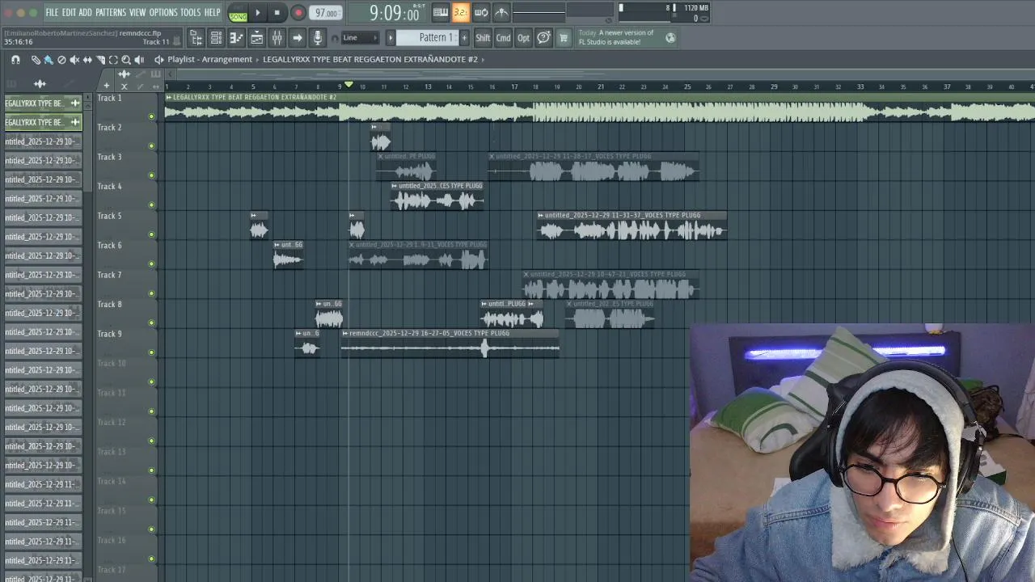Select the Delete tool in playlist toolbar
This screenshot has width=1035, height=582.
(x=61, y=60)
